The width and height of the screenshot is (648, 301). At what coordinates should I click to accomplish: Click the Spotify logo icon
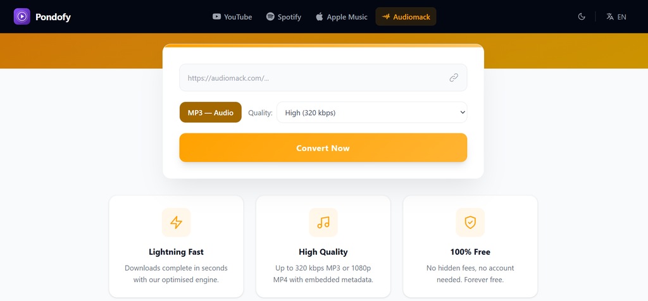270,16
